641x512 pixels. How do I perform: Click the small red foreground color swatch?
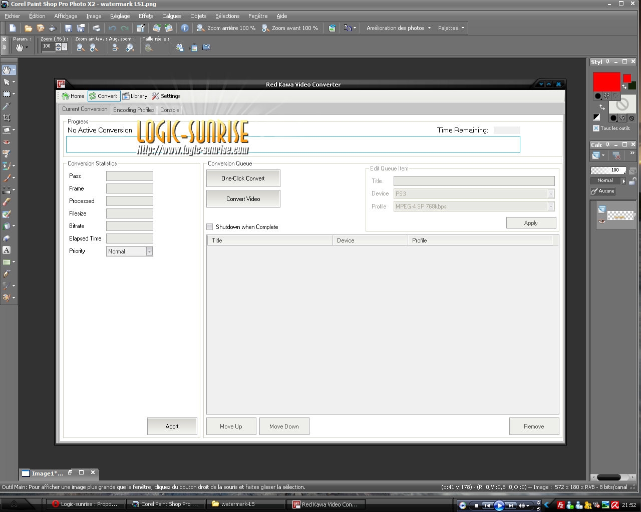627,78
